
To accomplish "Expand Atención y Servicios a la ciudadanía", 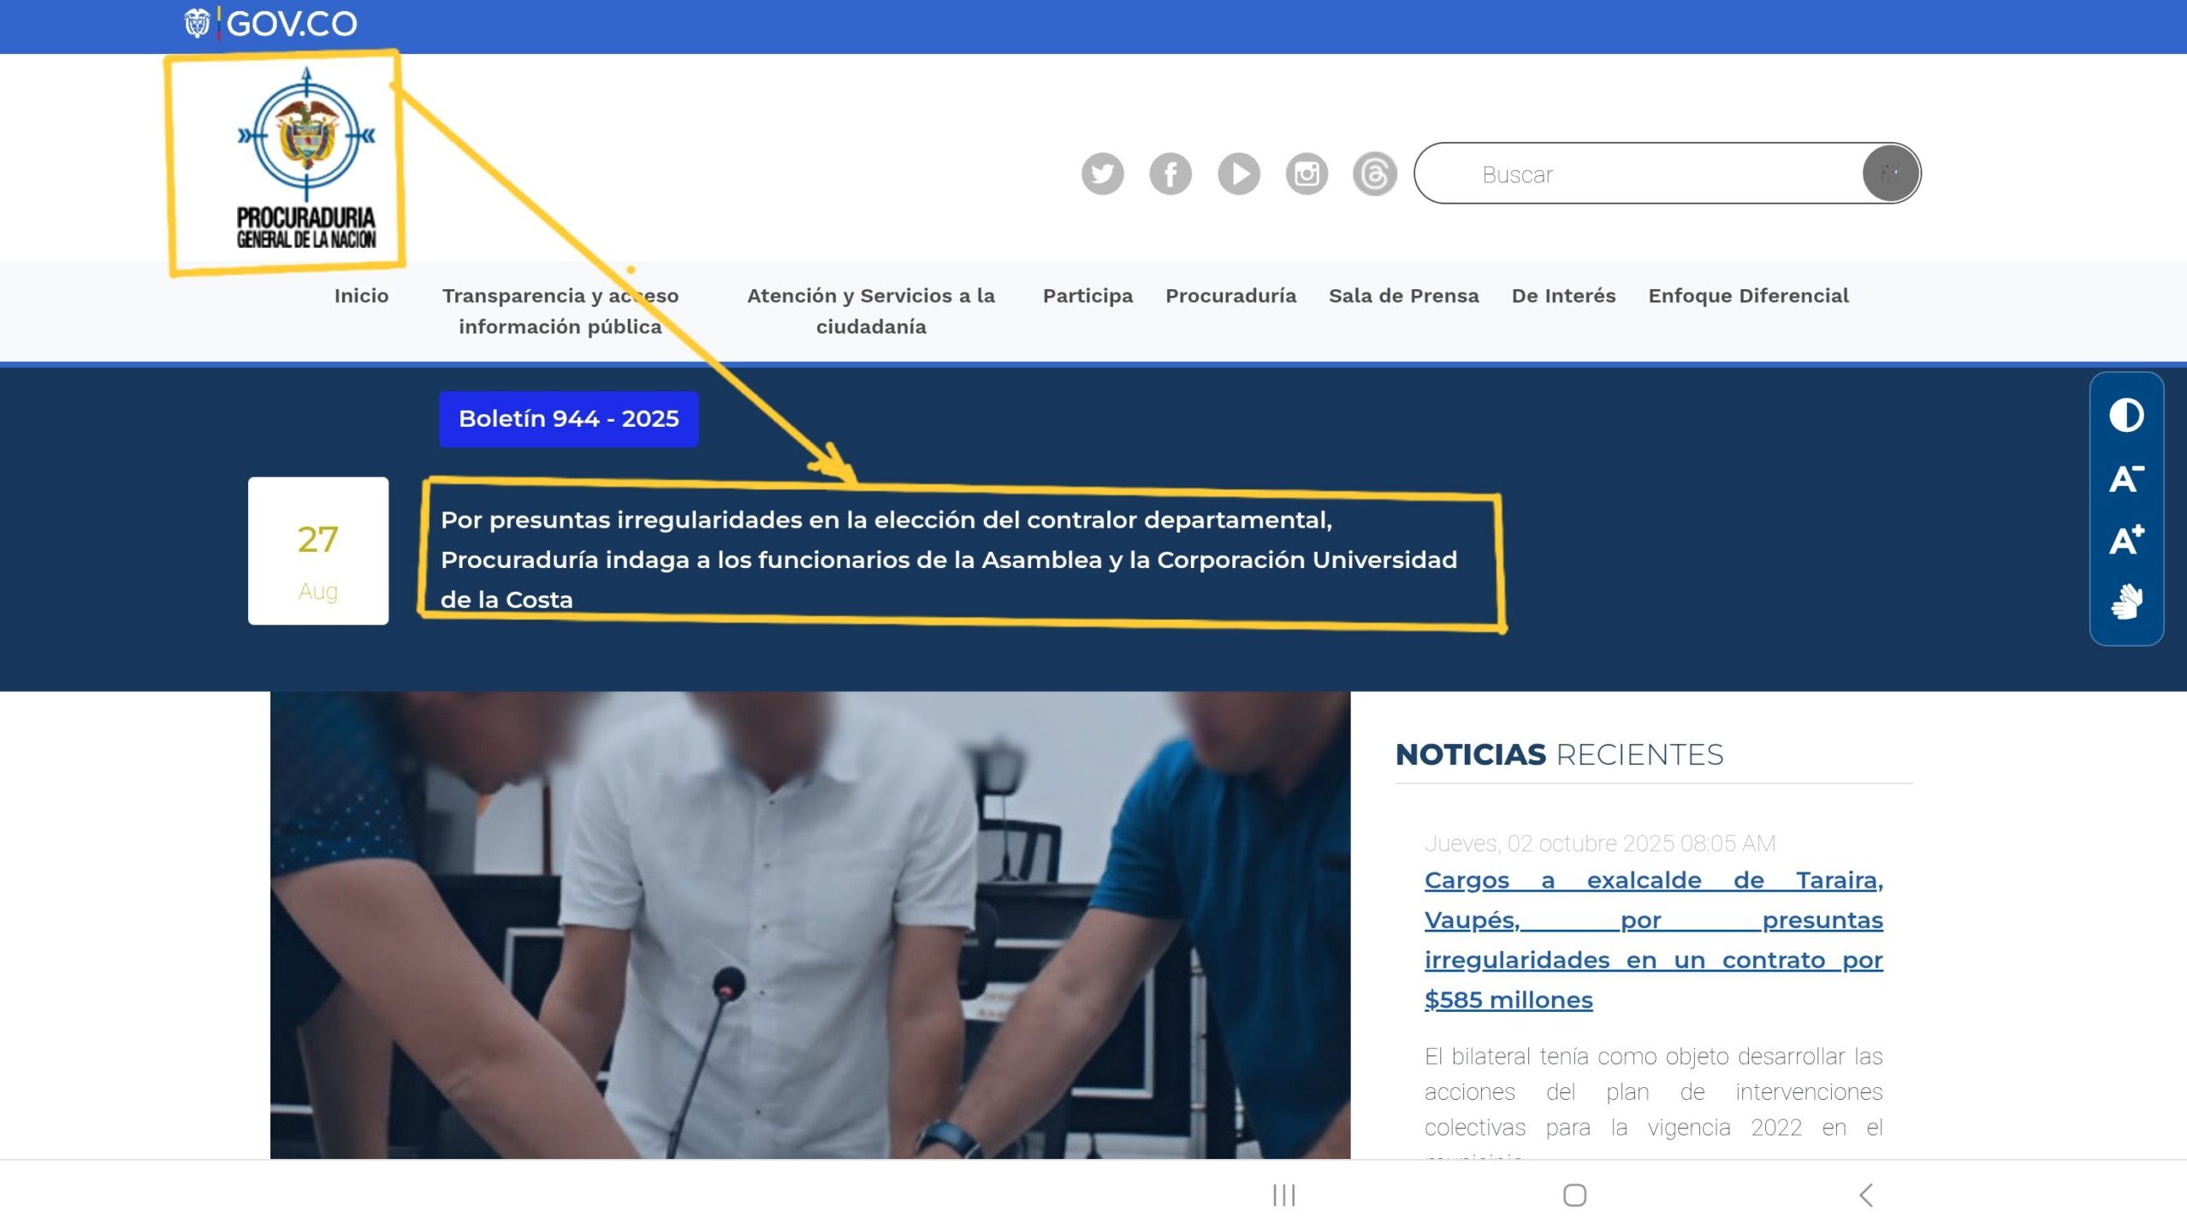I will click(870, 310).
